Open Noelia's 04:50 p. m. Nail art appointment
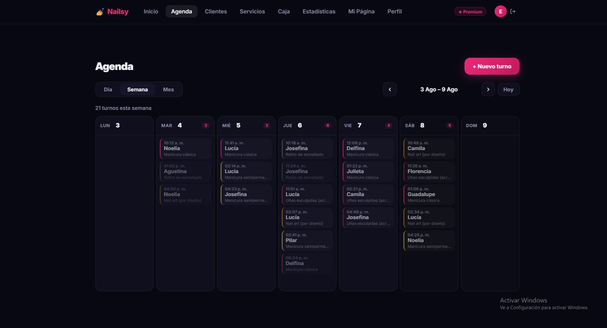This screenshot has height=328, width=607. click(x=186, y=194)
